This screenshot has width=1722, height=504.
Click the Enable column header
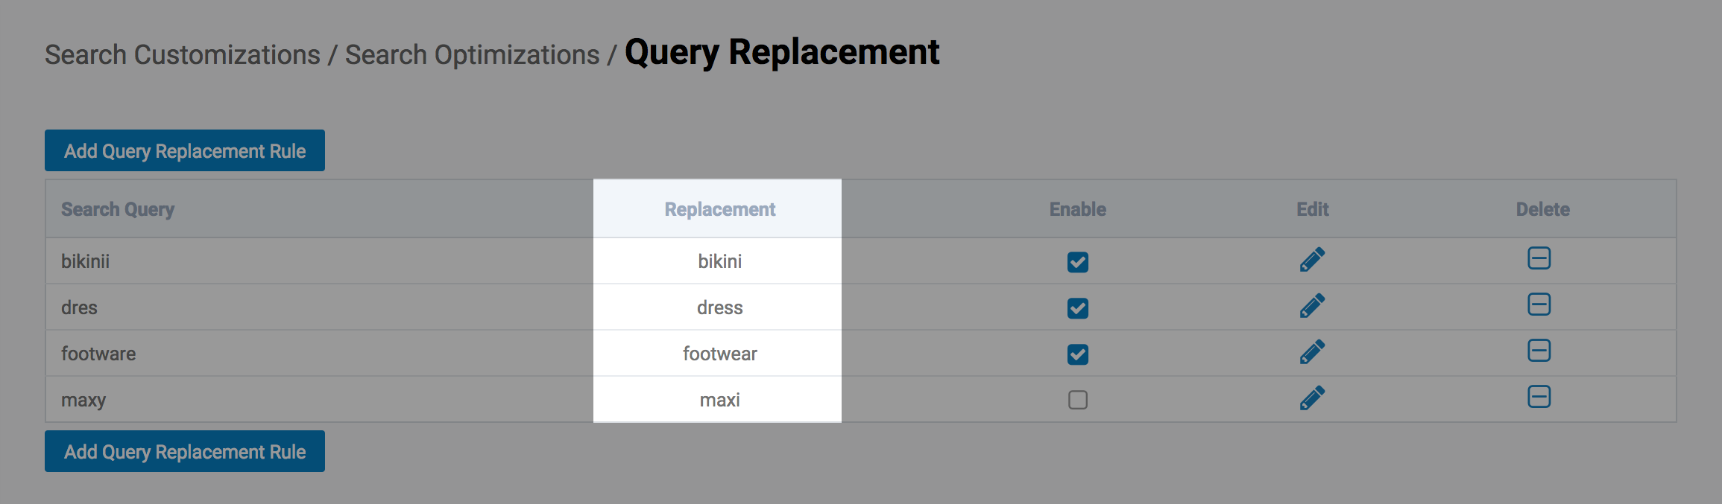[x=1077, y=210]
